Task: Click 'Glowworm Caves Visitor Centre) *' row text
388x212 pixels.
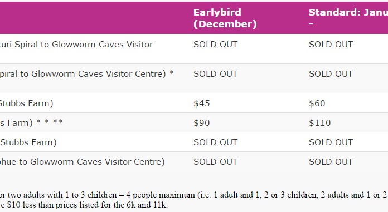Action: point(103,74)
